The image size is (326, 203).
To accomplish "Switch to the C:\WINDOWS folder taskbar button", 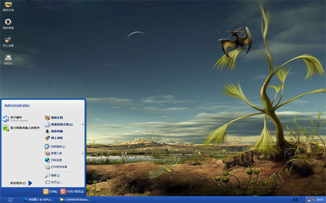I will [x=76, y=200].
